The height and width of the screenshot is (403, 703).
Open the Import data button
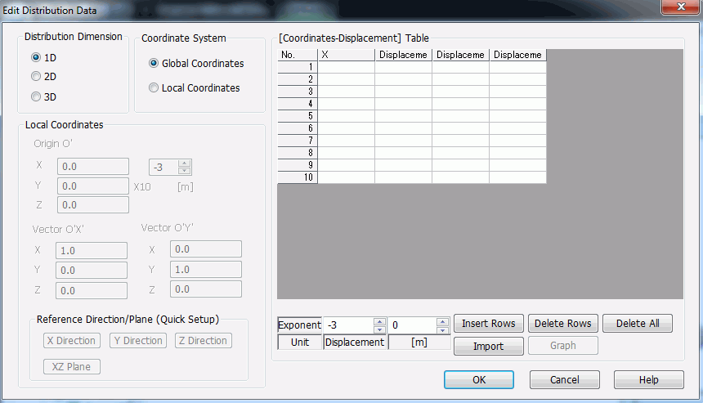pyautogui.click(x=488, y=346)
